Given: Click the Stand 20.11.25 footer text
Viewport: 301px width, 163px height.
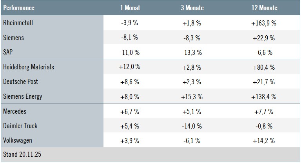Looking at the screenshot, I should pyautogui.click(x=22, y=155).
